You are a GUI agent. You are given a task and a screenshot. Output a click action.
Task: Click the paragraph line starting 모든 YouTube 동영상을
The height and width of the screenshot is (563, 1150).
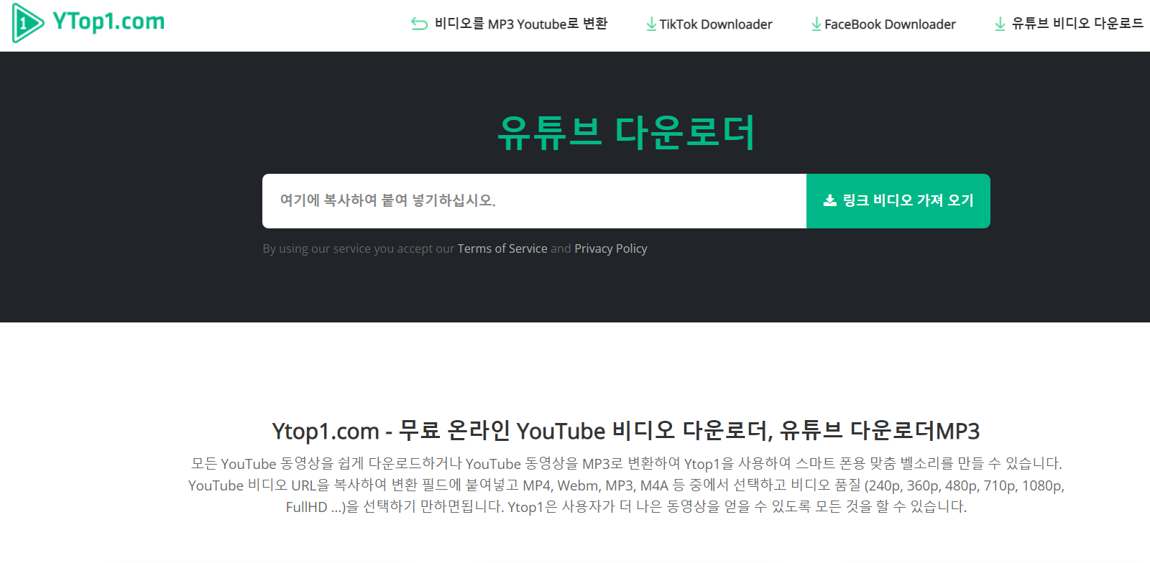pyautogui.click(x=626, y=463)
